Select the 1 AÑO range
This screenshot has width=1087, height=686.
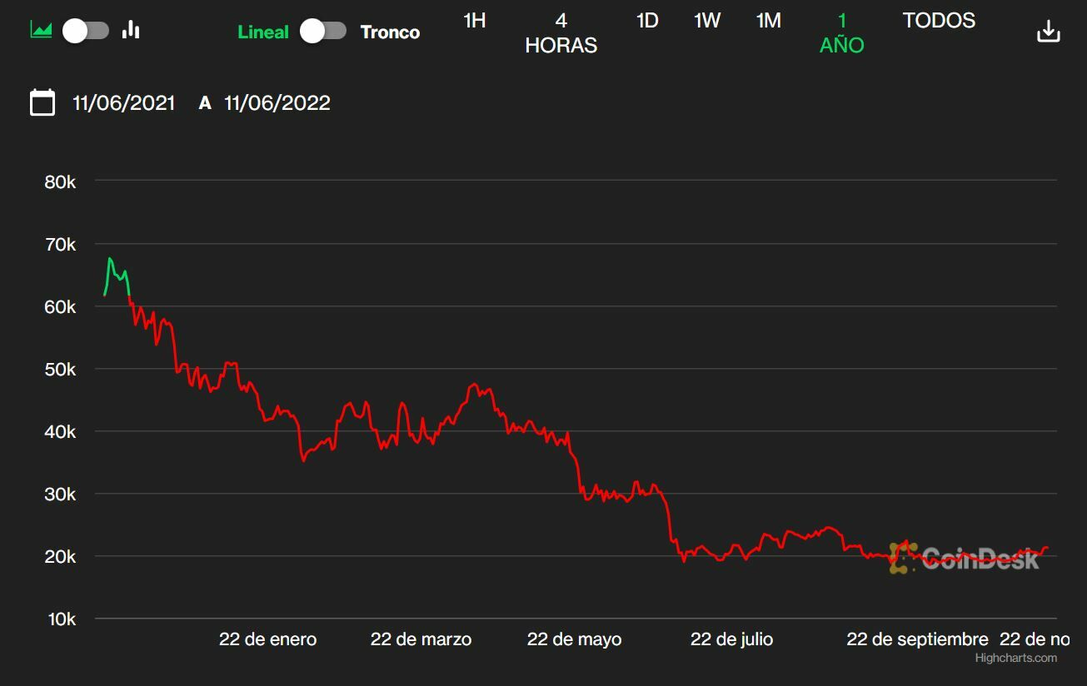click(841, 33)
